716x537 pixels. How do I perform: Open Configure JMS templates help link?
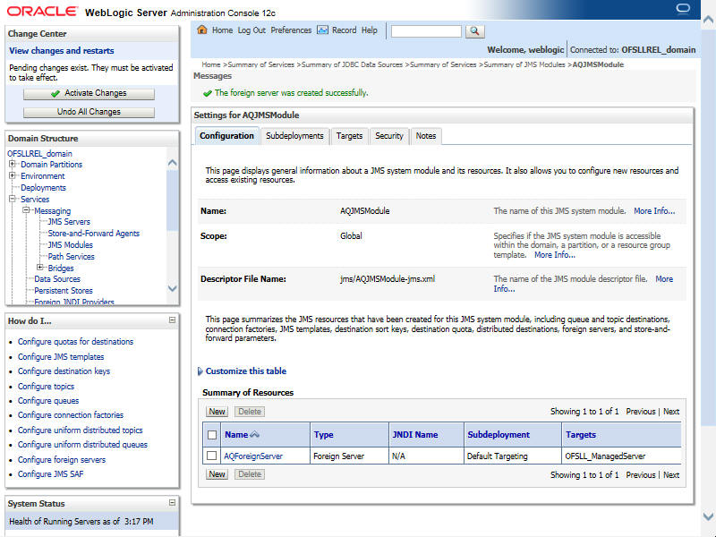61,356
